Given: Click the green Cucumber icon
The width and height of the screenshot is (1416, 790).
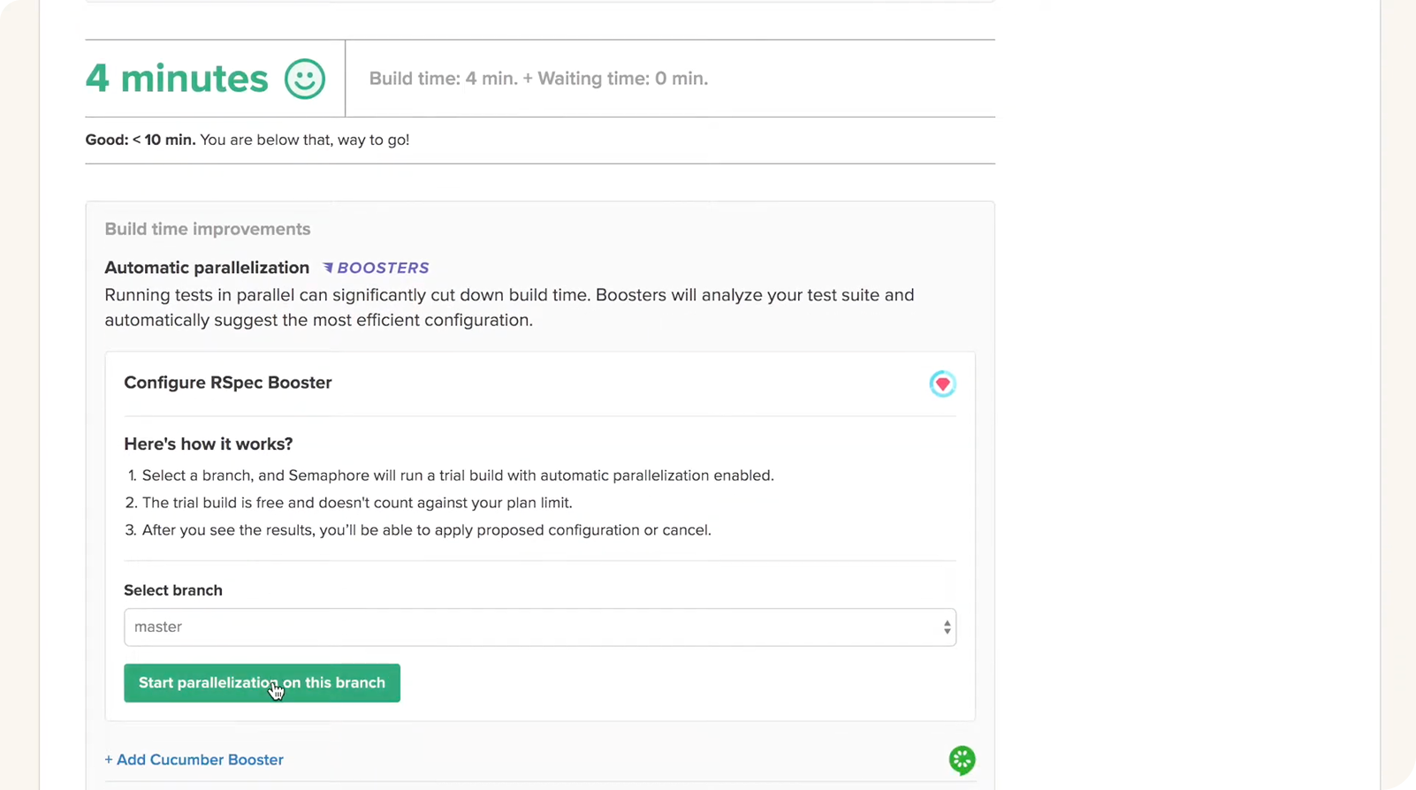Looking at the screenshot, I should (x=962, y=760).
